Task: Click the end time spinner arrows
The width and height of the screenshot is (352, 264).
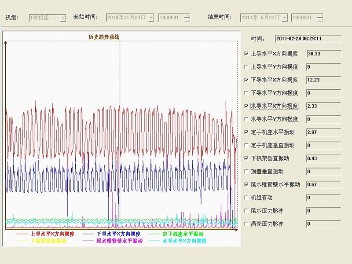Action: point(320,18)
